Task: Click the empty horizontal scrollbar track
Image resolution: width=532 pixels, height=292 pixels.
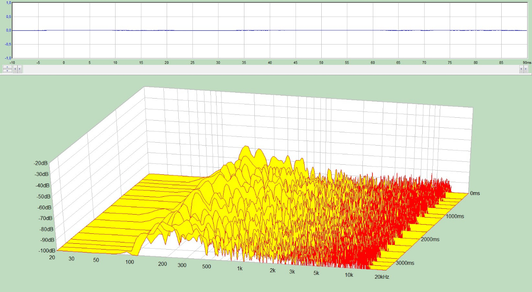Action: click(270, 69)
